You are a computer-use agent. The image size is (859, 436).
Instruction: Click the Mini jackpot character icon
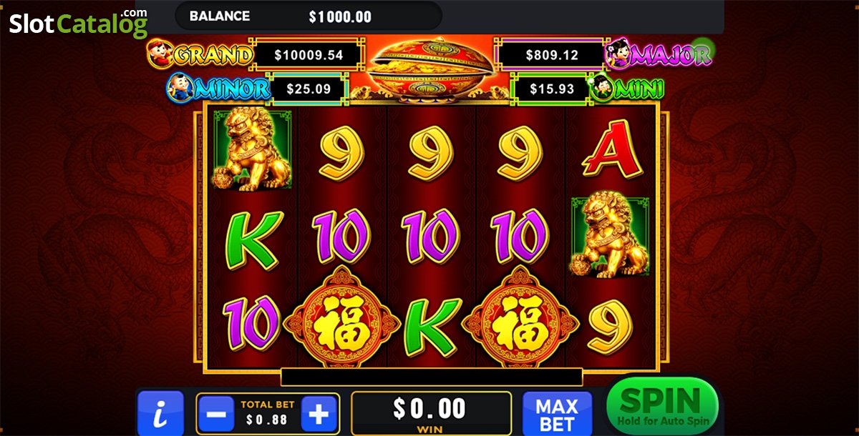(601, 87)
